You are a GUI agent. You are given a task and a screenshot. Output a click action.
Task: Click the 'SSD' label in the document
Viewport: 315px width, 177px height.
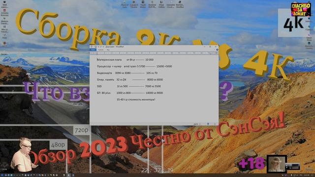tap(99, 87)
